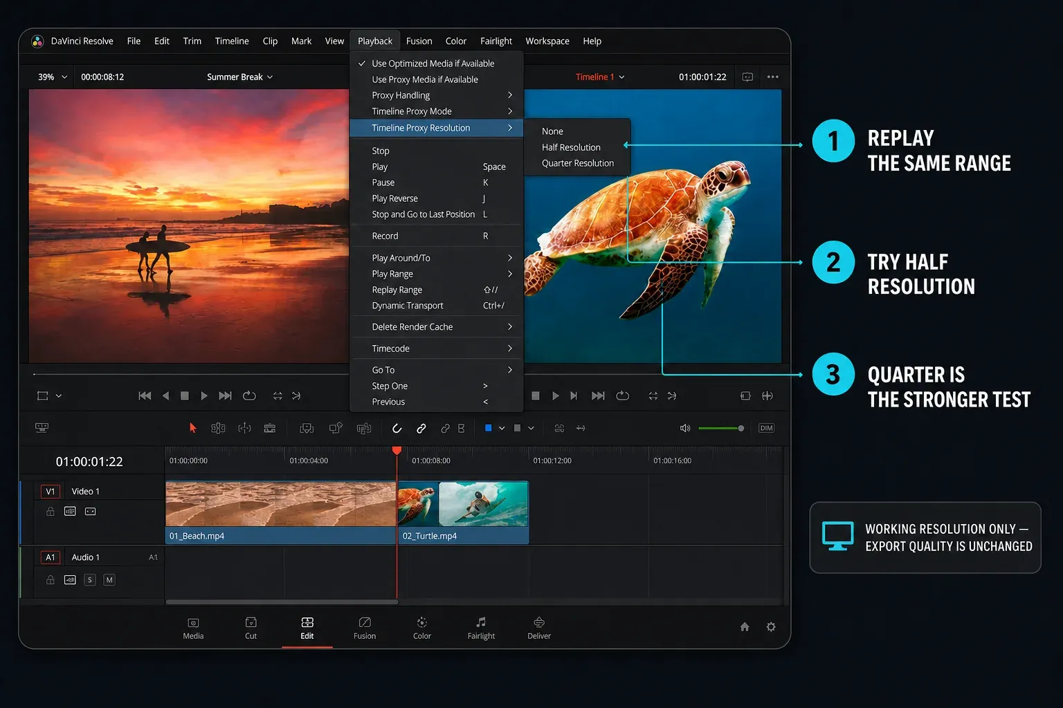
Task: Expand the Proxy Handling submenu
Action: [x=436, y=95]
